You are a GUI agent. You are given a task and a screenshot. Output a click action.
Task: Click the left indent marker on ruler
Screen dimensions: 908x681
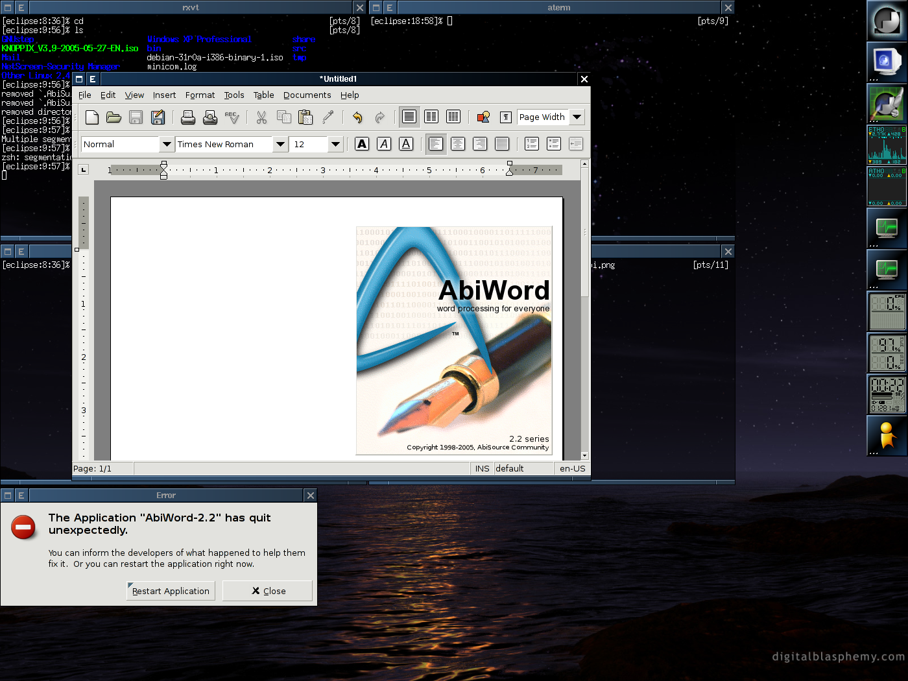coord(163,170)
